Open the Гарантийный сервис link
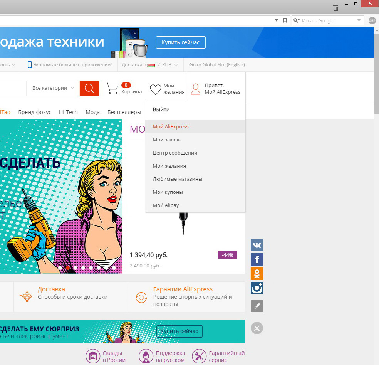The image size is (379, 365). [x=227, y=356]
